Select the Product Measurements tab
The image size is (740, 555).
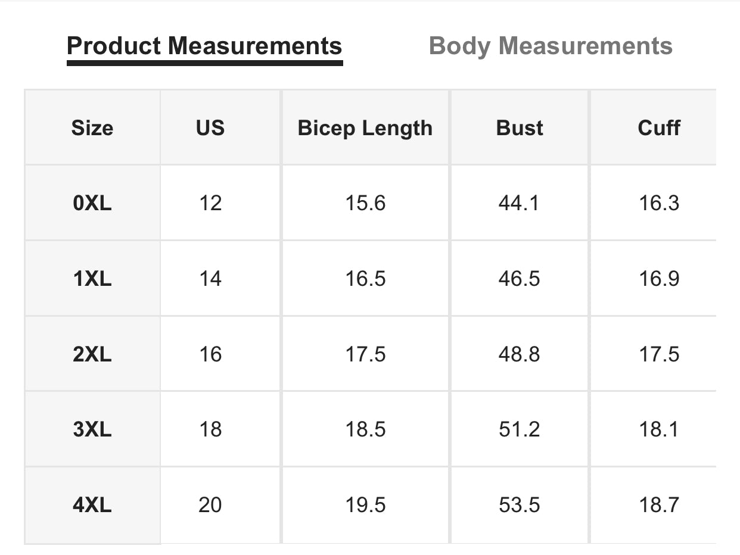[x=204, y=46]
